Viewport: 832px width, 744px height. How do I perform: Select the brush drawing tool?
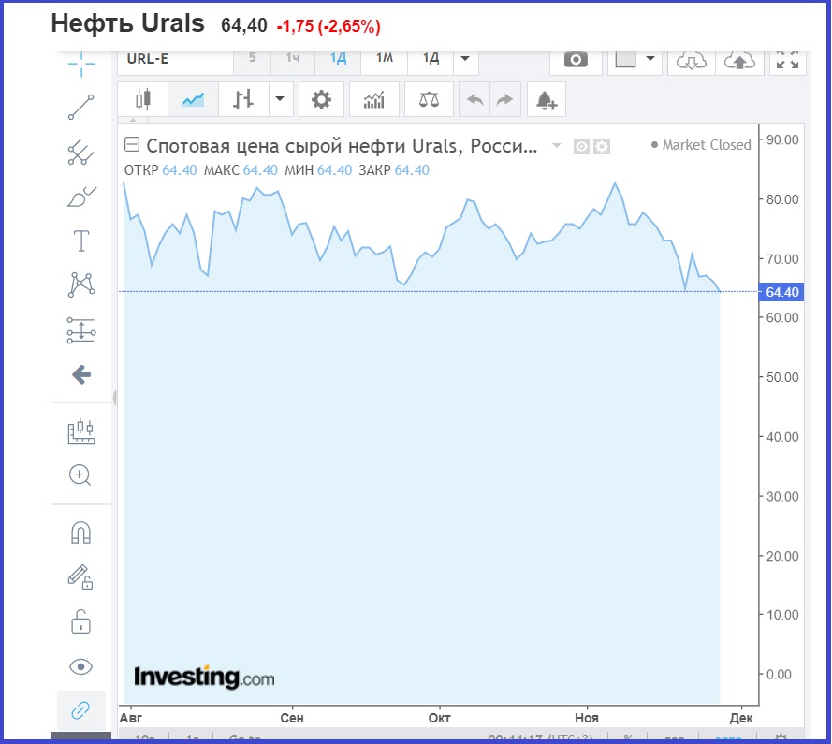point(81,197)
